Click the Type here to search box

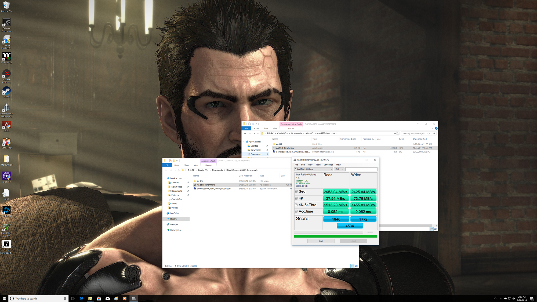click(x=38, y=299)
